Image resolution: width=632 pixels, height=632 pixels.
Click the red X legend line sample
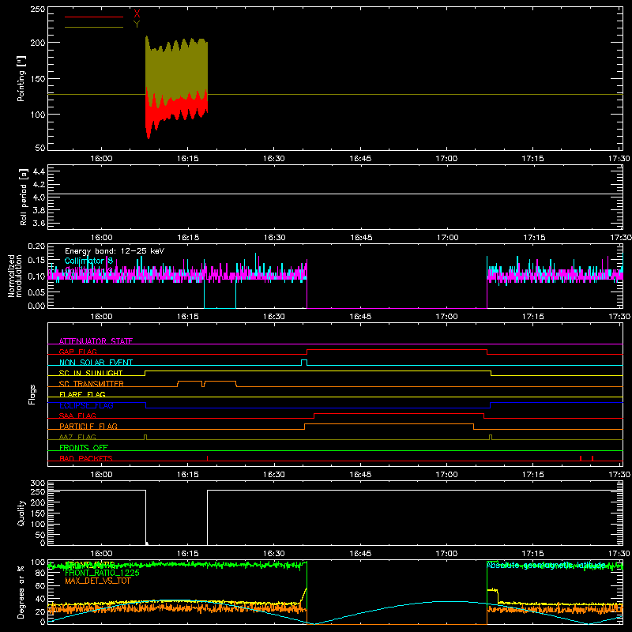[94, 17]
